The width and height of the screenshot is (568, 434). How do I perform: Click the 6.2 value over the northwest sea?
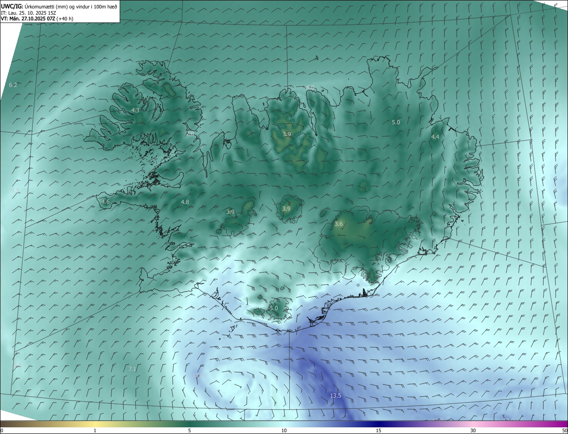click(13, 85)
